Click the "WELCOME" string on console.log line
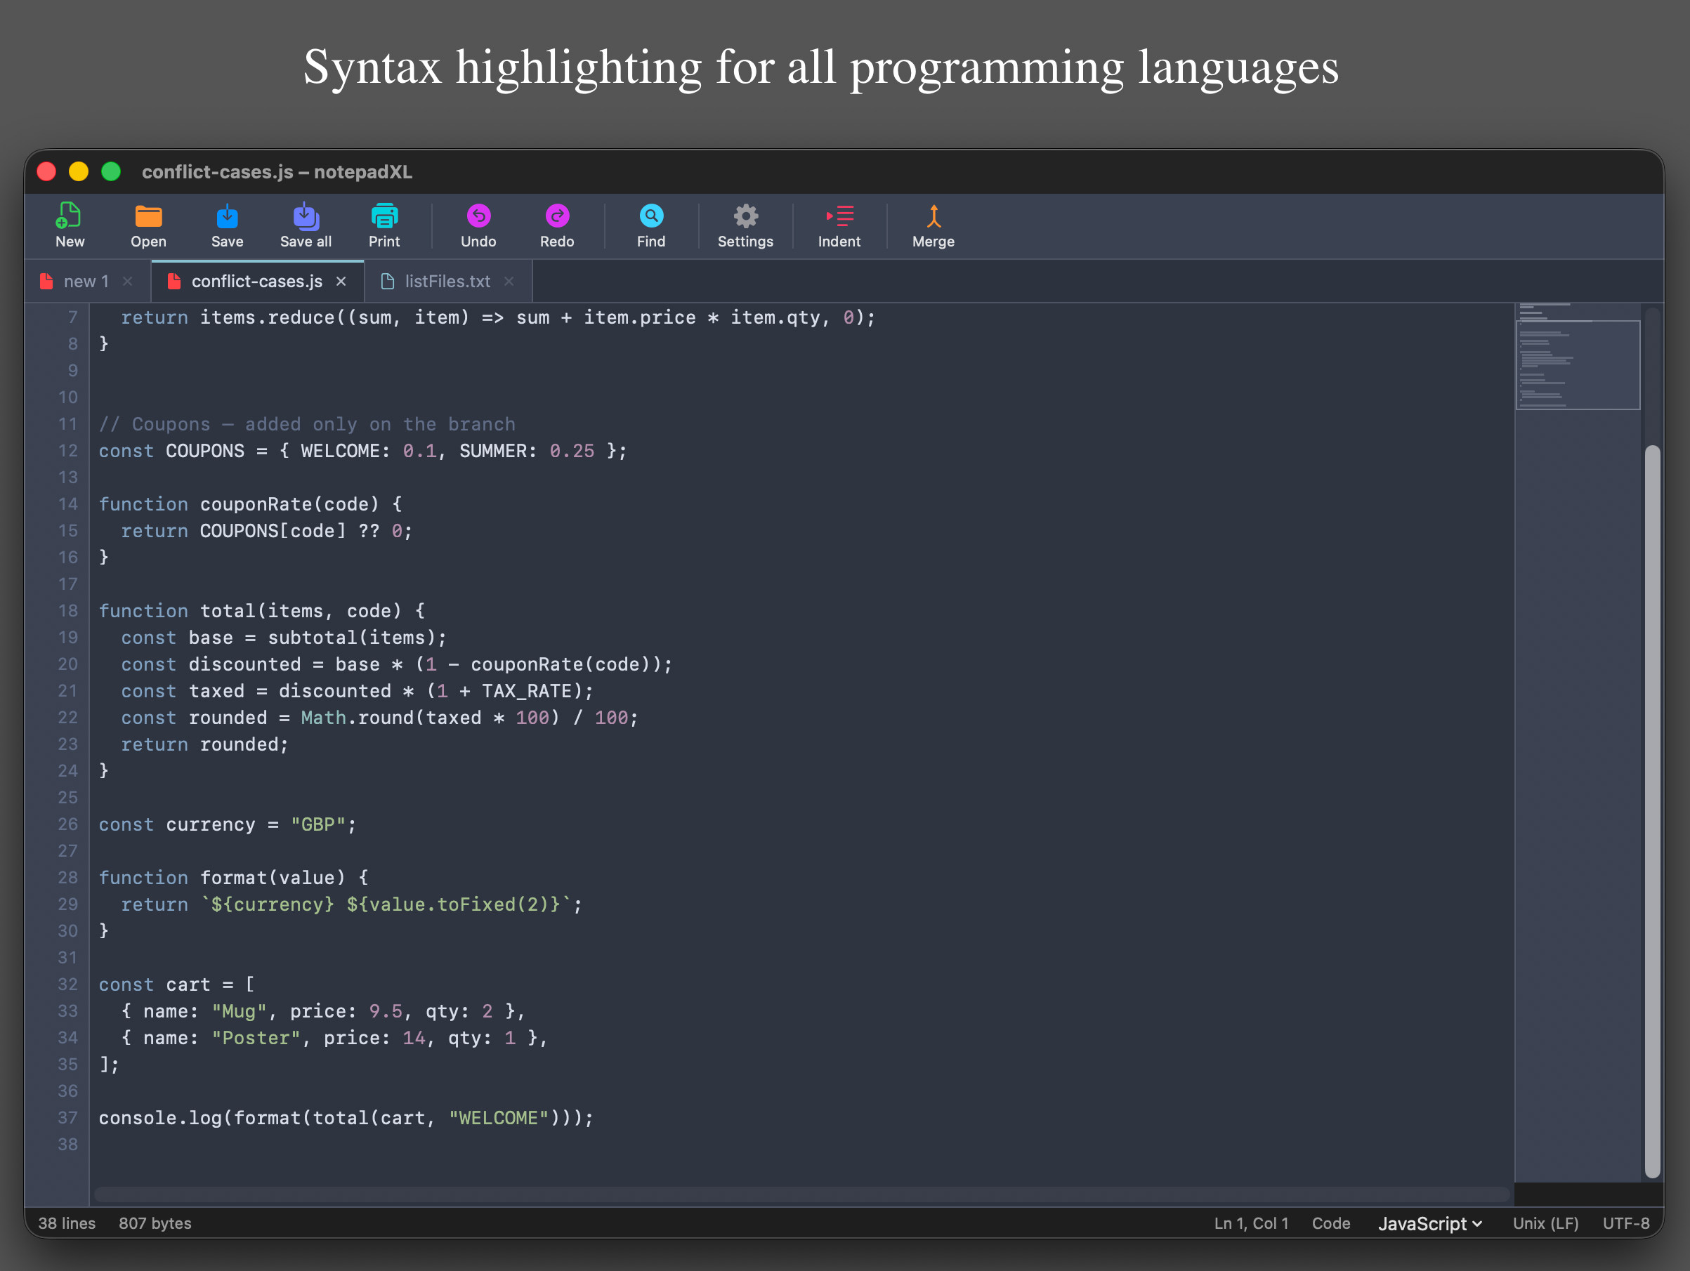The image size is (1690, 1271). (x=498, y=1118)
